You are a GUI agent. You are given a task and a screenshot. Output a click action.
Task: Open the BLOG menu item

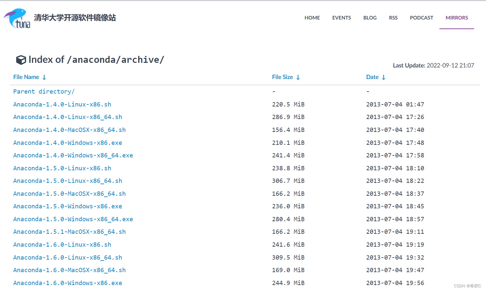(x=370, y=18)
